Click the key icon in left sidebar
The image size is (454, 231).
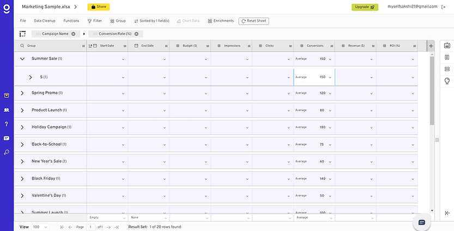[7, 152]
